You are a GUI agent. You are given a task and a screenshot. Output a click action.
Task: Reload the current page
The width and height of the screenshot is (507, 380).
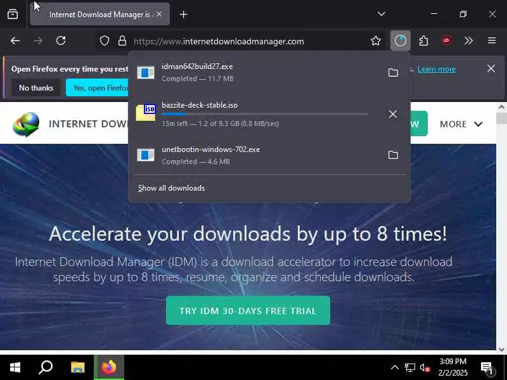pos(61,41)
